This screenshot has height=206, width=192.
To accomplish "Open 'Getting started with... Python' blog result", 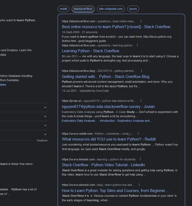I will pos(106,77).
